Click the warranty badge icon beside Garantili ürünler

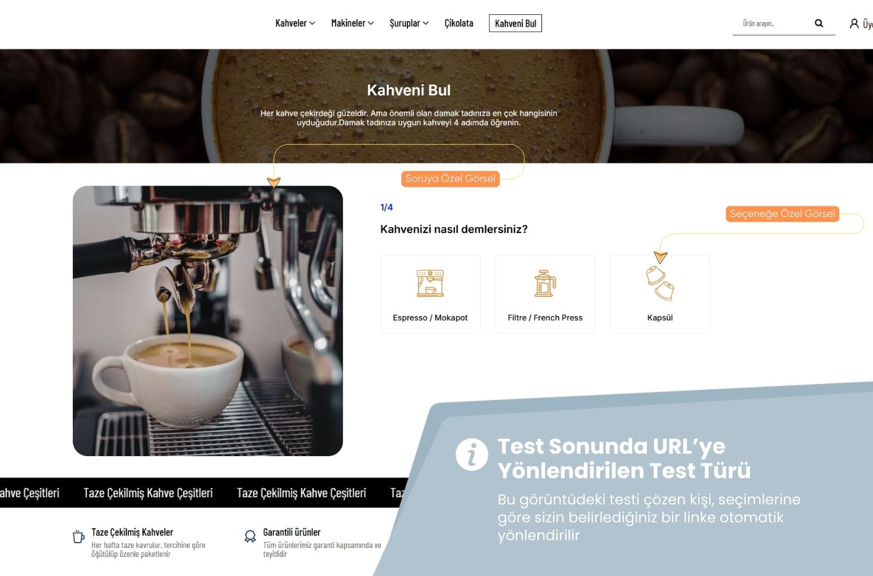click(x=250, y=537)
